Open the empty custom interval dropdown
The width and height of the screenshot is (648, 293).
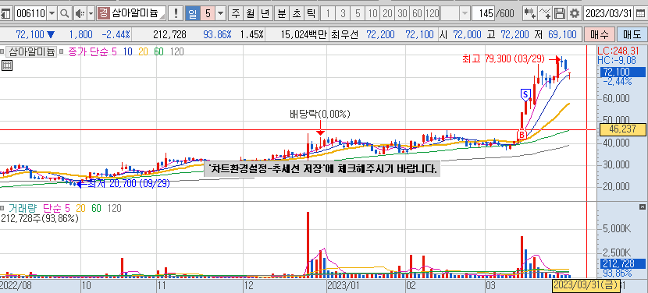(x=465, y=13)
